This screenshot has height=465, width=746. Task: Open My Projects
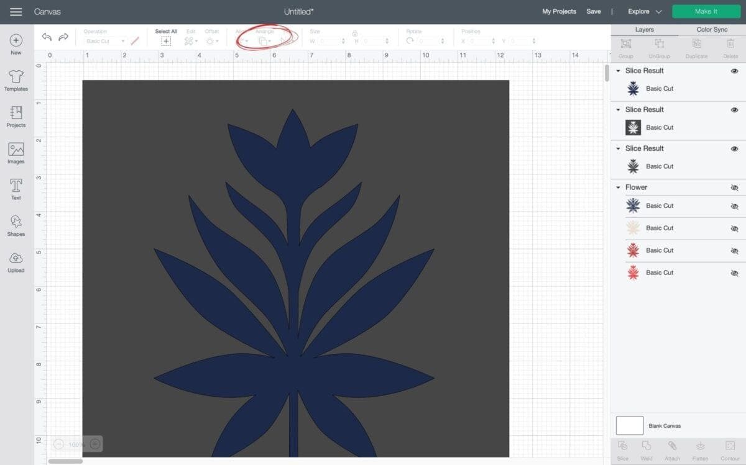click(559, 12)
